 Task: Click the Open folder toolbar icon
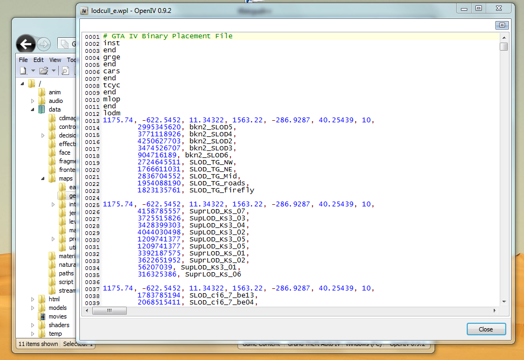[x=44, y=71]
